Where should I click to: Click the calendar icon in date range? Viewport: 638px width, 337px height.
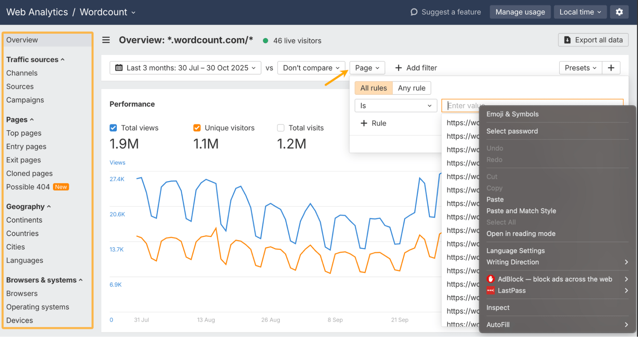[119, 68]
